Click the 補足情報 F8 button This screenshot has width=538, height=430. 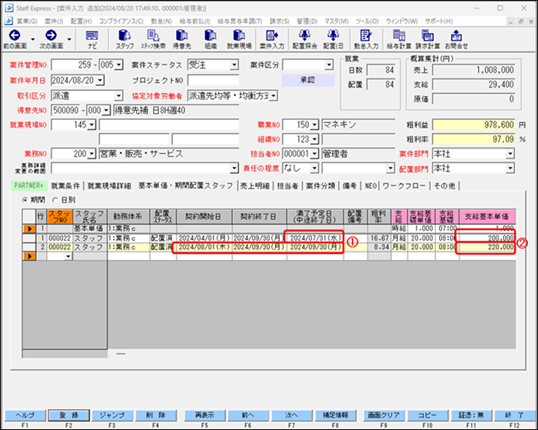pyautogui.click(x=335, y=415)
